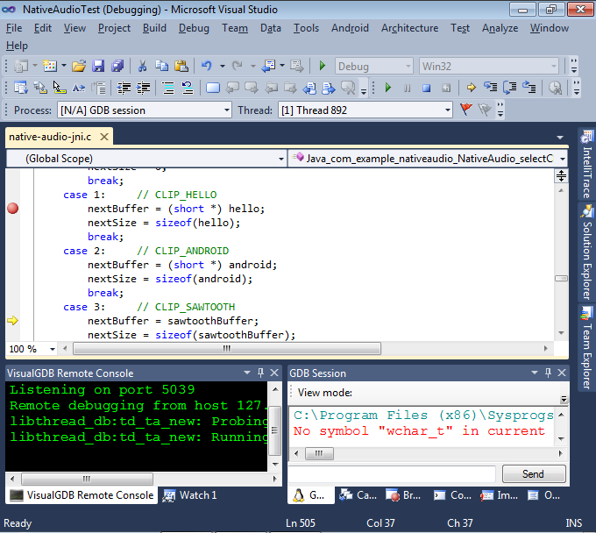Click the Uncomment Selection icon
The image size is (596, 533).
click(188, 89)
